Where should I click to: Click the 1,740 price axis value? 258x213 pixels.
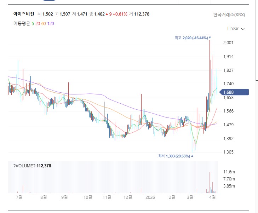[228, 84]
